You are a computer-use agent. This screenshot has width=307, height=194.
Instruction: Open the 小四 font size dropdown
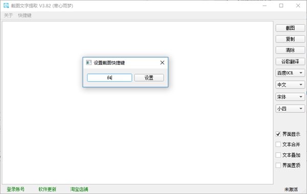tap(290, 109)
